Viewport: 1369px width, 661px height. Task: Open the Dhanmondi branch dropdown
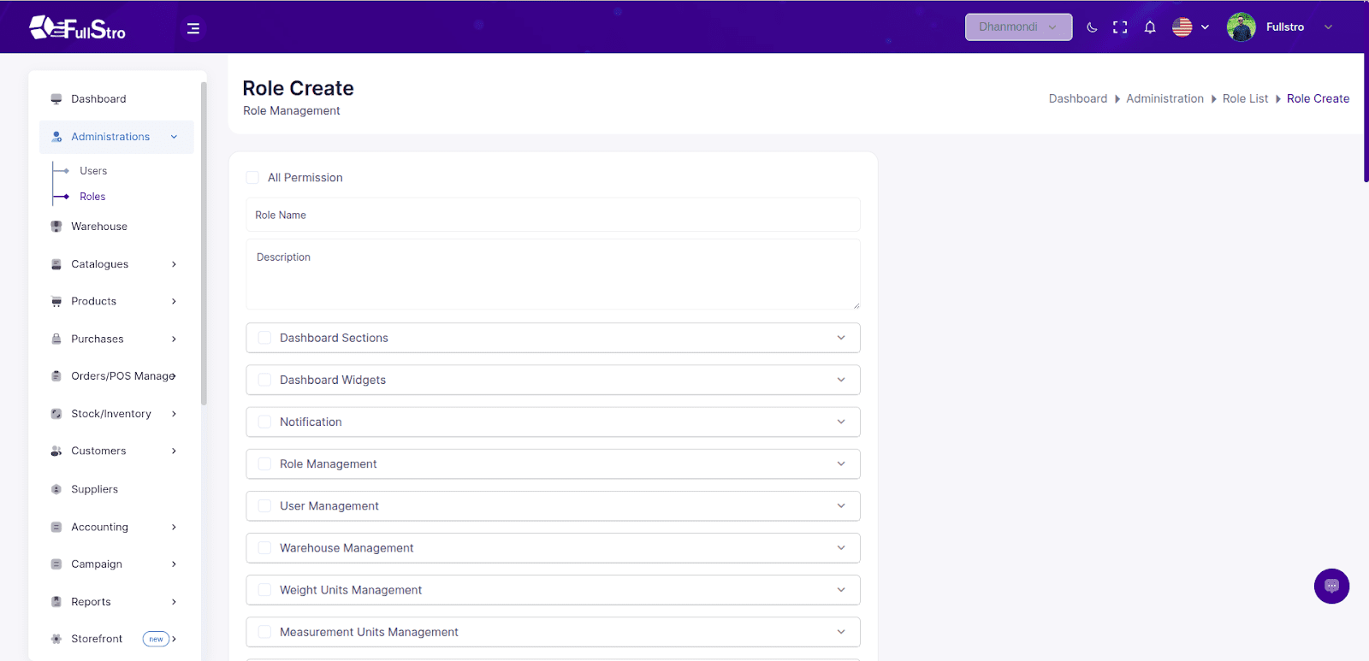(1018, 27)
